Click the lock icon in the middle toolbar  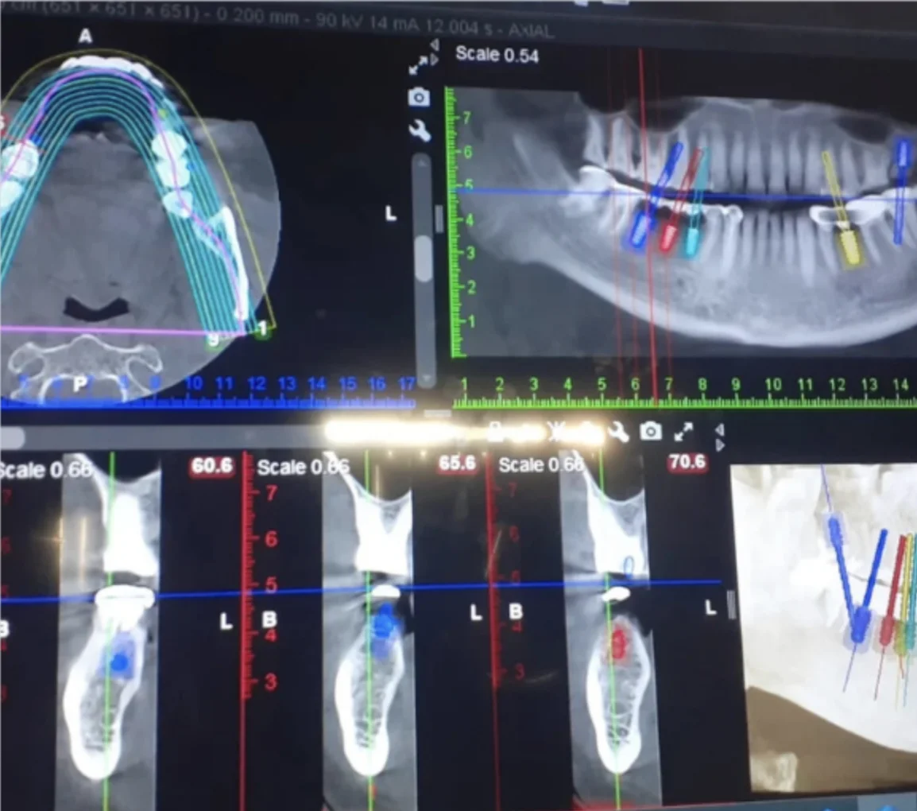pyautogui.click(x=497, y=429)
